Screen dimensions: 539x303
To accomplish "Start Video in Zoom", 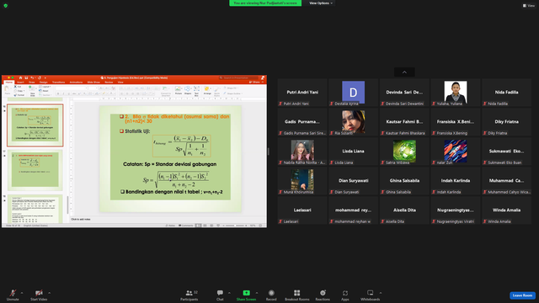I will coord(39,295).
